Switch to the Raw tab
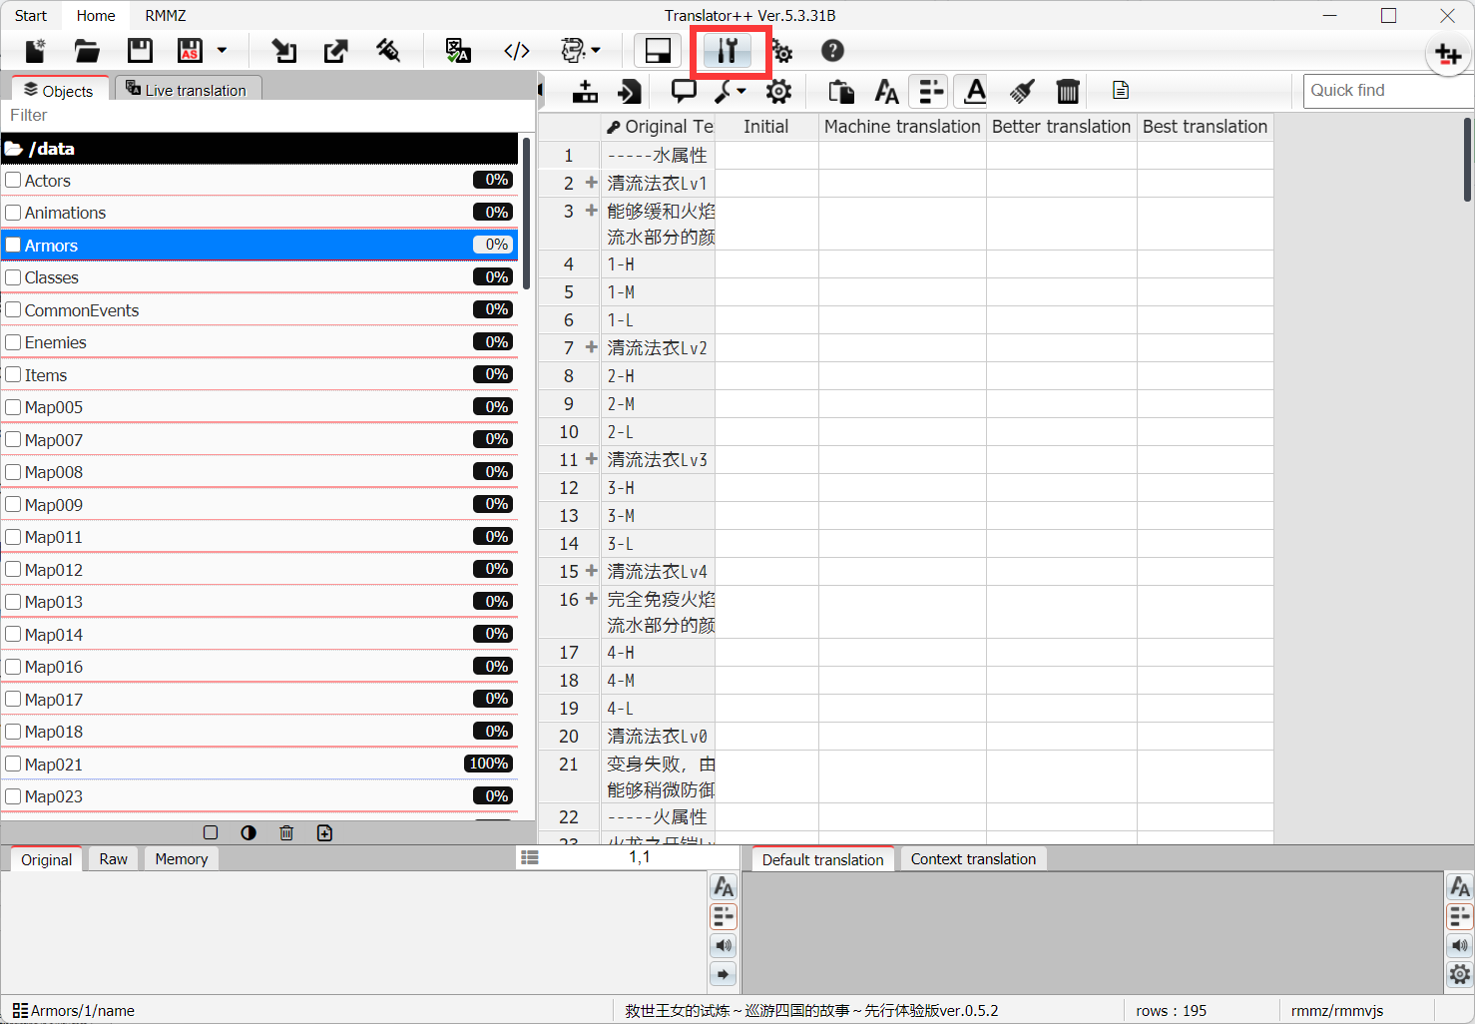 click(x=113, y=859)
